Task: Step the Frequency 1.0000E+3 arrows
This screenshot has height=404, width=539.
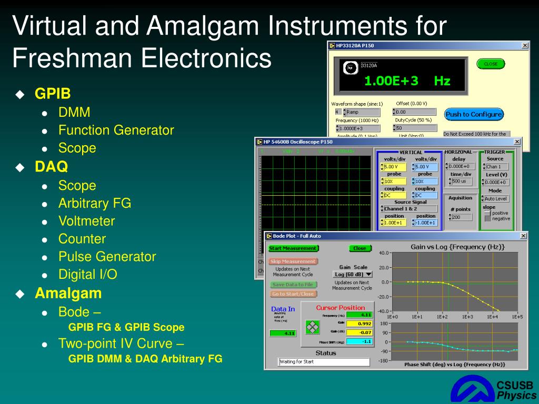Action: [x=337, y=128]
